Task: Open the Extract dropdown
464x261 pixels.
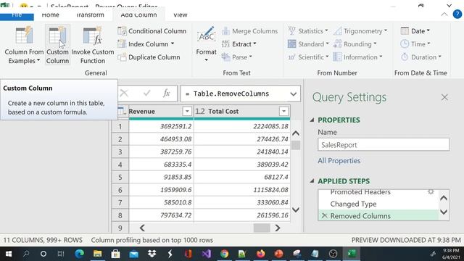Action: click(x=239, y=44)
